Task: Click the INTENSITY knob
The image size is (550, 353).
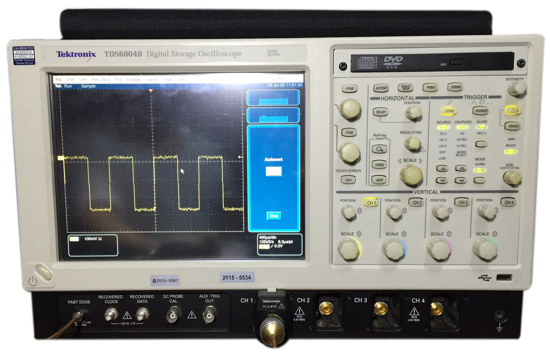Action: (517, 89)
